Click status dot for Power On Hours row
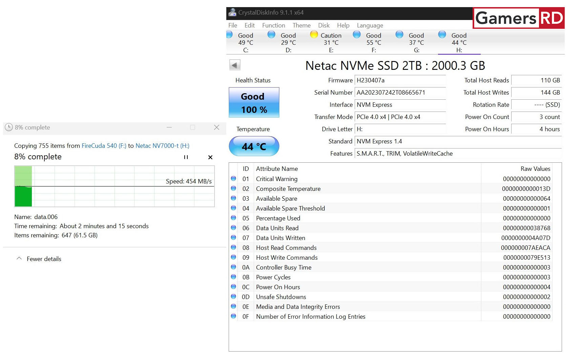Image resolution: width=582 pixels, height=358 pixels. (233, 286)
